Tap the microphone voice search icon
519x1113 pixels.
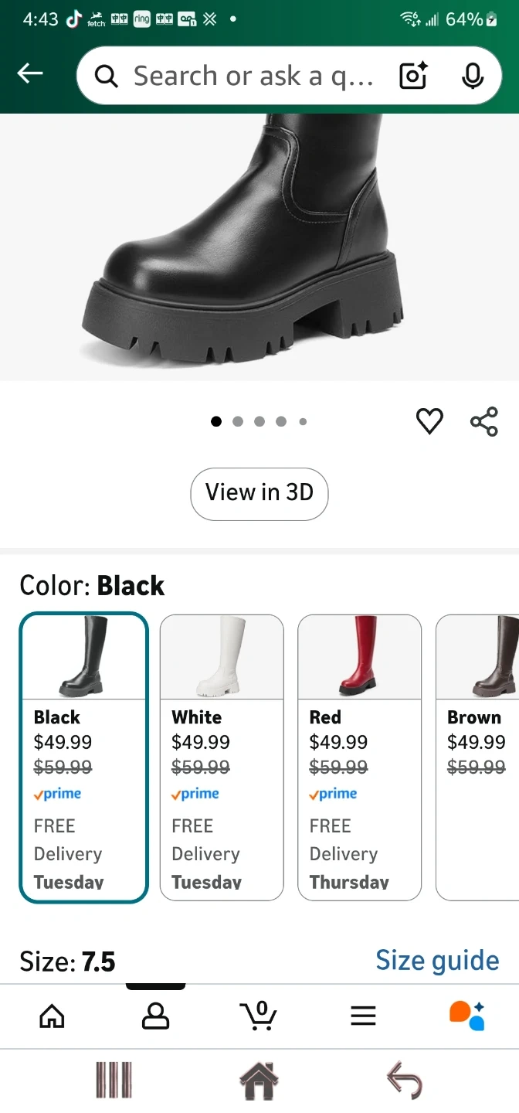coord(472,76)
